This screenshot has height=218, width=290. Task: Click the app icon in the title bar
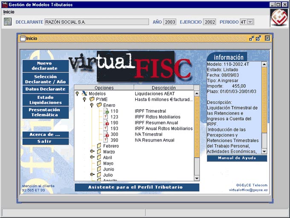coord(5,5)
